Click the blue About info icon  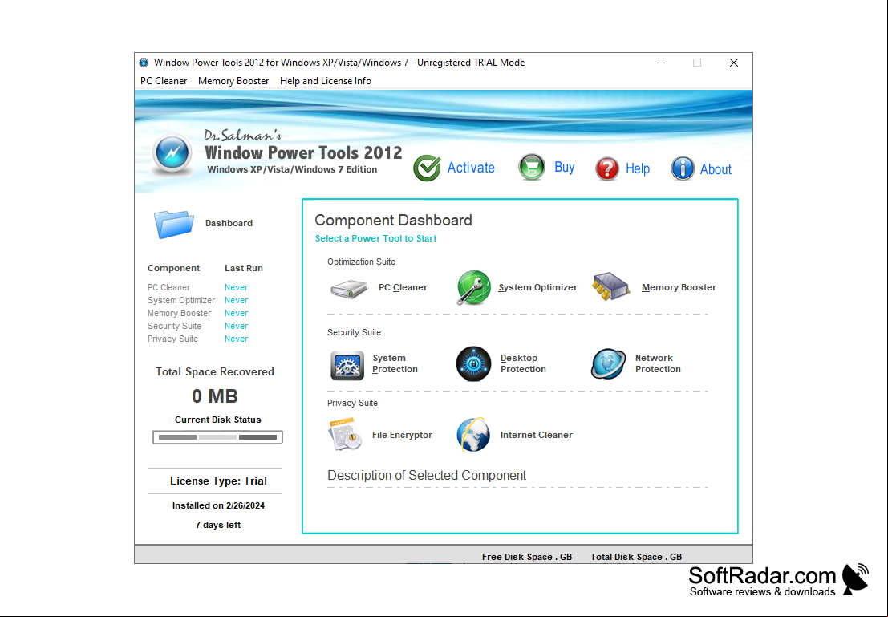(683, 168)
